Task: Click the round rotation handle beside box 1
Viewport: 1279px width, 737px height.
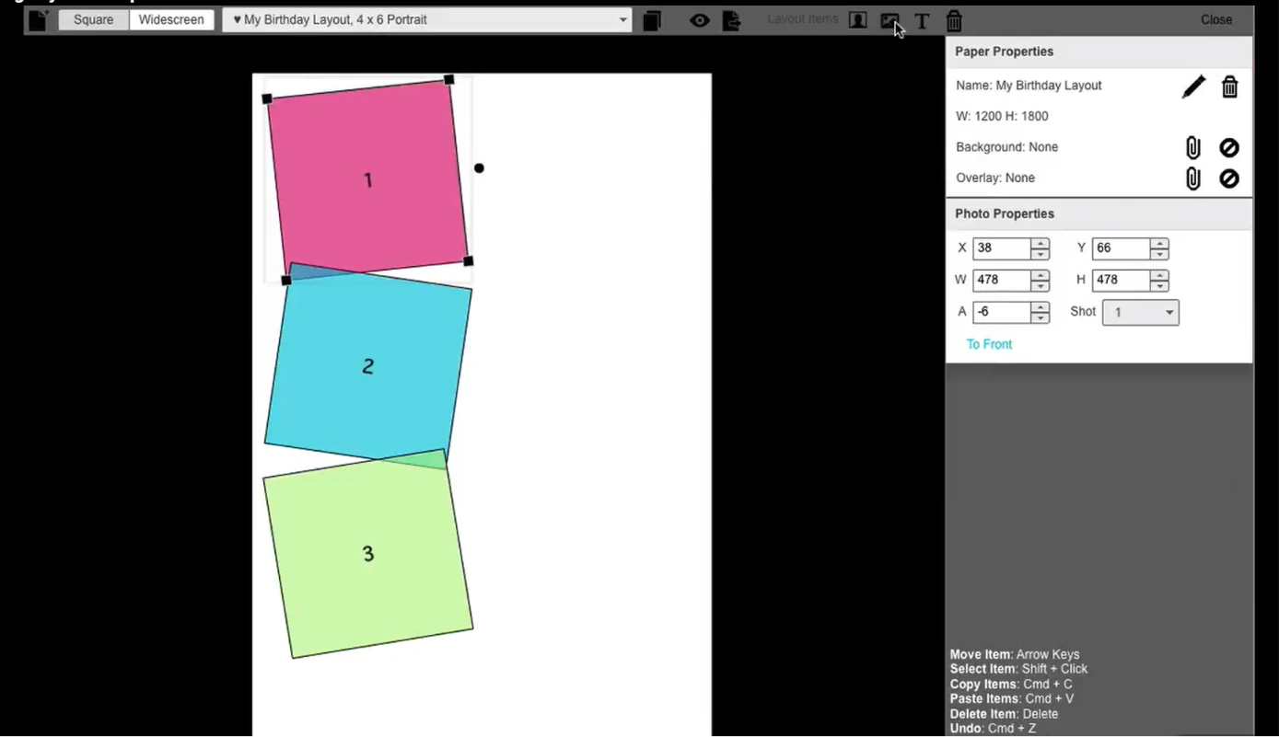Action: pyautogui.click(x=479, y=168)
